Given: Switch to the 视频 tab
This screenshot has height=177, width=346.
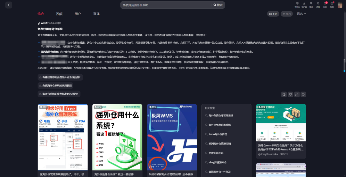Looking at the screenshot, I should coord(59,14).
